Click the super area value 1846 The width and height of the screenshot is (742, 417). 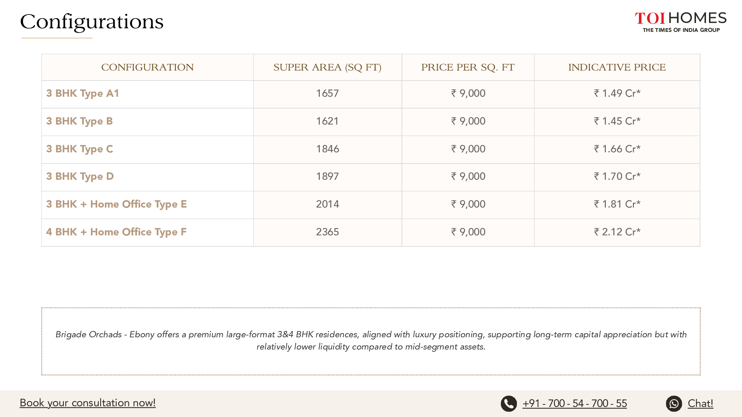(328, 149)
